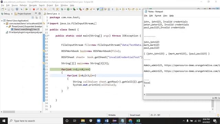This screenshot has width=220, height=124.
Task: Open the Coverage launch dropdown arrow
Action: pos(77,9)
